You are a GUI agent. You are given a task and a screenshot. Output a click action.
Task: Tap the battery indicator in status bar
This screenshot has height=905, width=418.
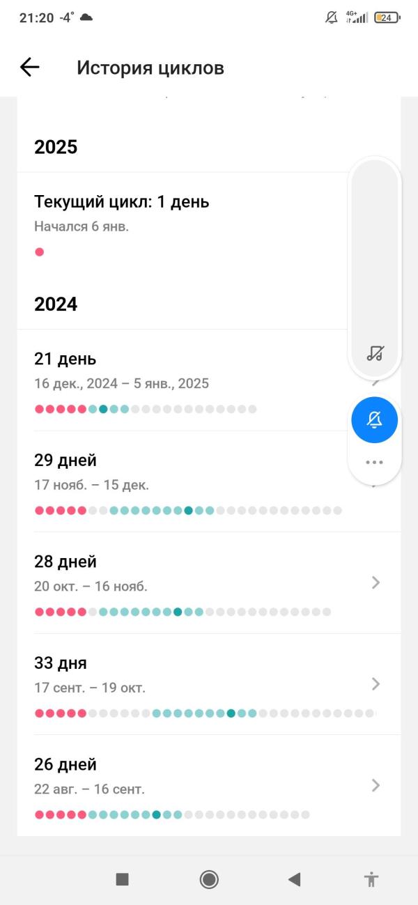387,17
